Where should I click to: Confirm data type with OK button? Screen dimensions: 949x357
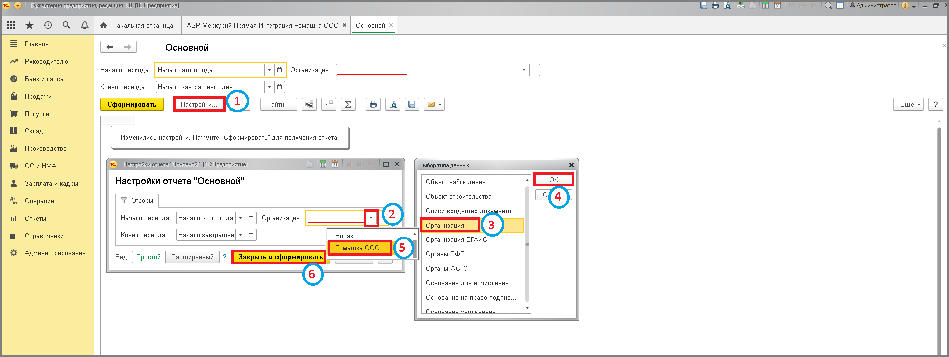pos(554,180)
